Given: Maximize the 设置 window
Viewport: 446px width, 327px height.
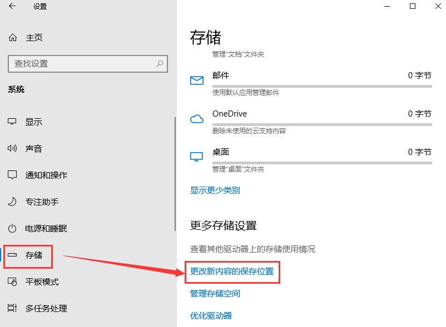Looking at the screenshot, I should point(413,6).
